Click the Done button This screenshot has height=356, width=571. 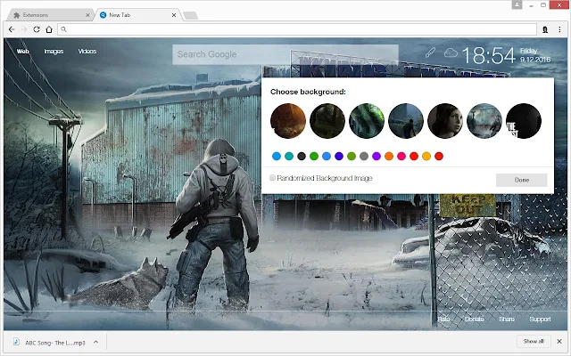click(521, 180)
